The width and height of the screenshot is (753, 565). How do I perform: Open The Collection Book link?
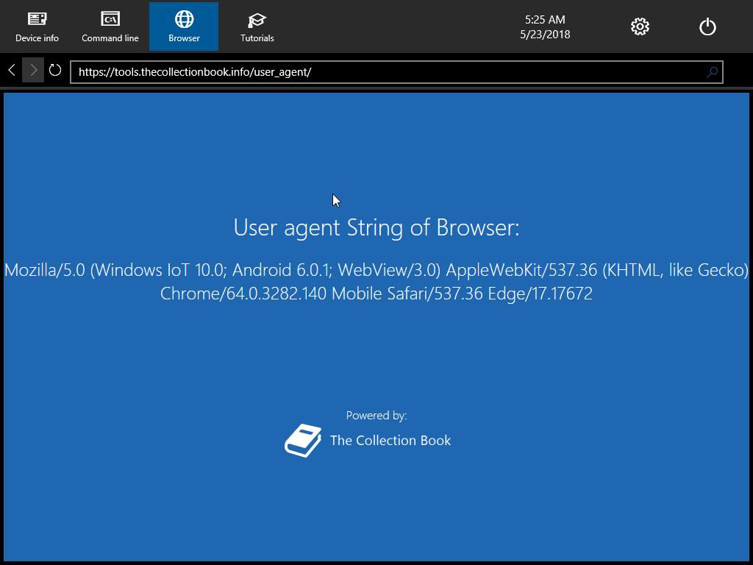(390, 440)
